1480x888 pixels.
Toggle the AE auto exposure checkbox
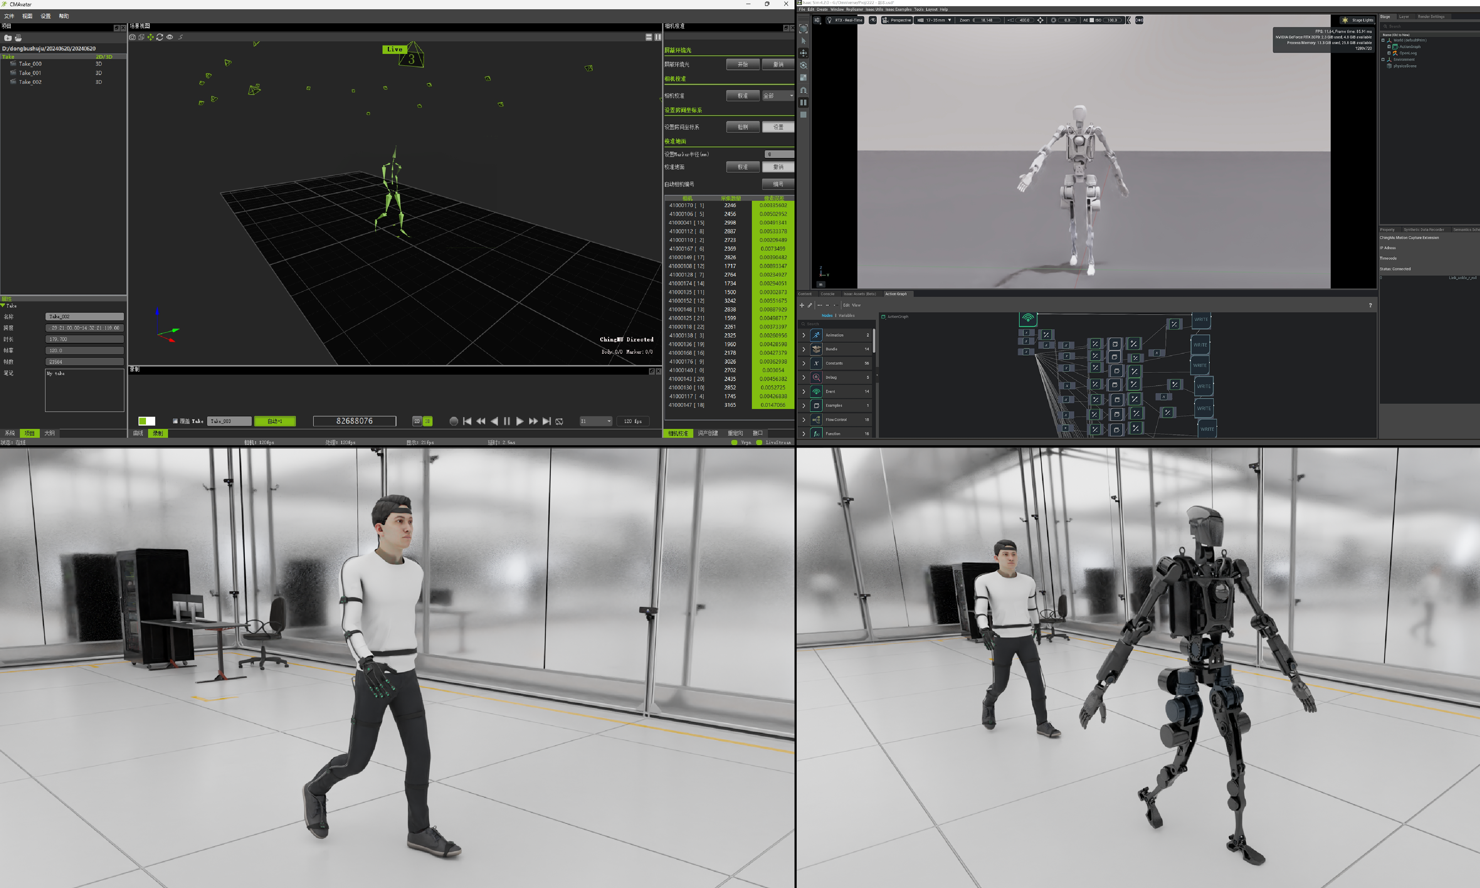coord(1091,20)
